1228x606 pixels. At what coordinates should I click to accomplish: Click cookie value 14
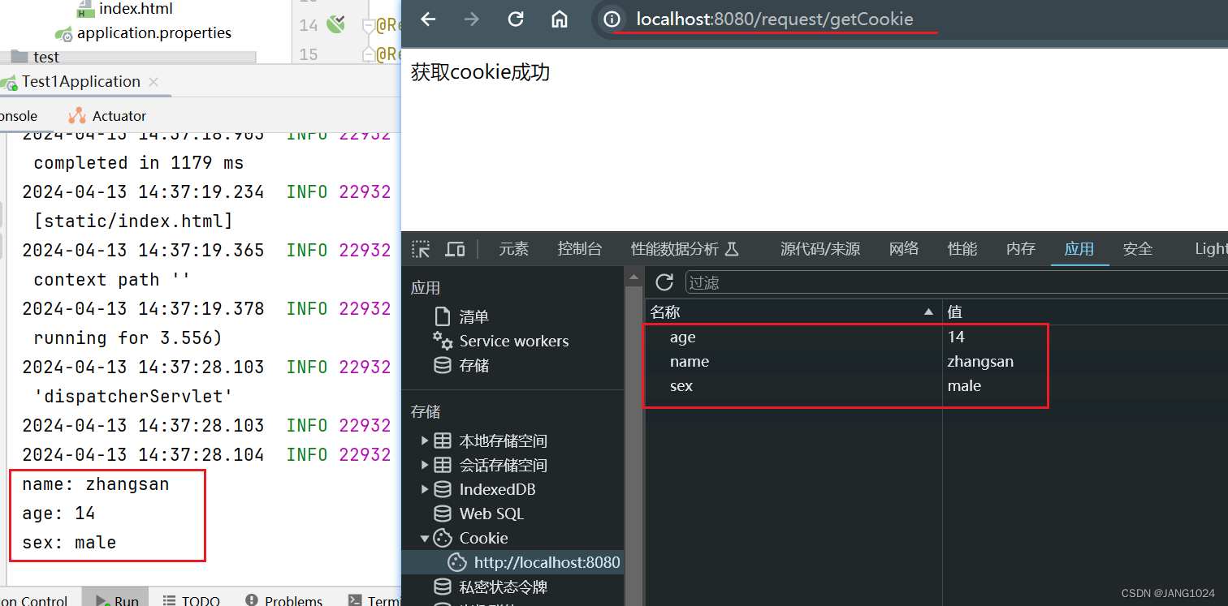956,337
